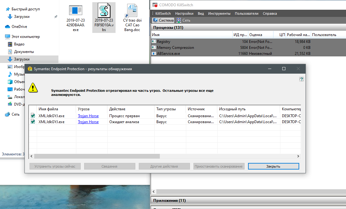The image size is (346, 209).
Task: Click the icon of first XMLJdkGYJ.exe row (Процесс прерван)
Action: point(33,115)
